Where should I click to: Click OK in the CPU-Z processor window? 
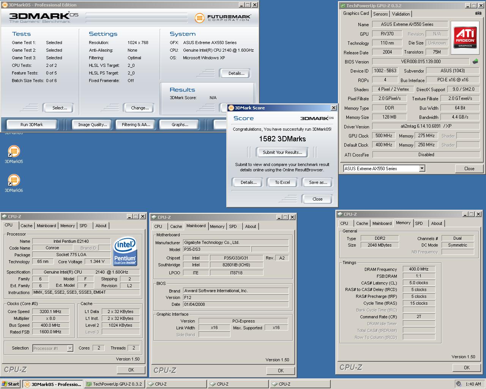pyautogui.click(x=131, y=370)
